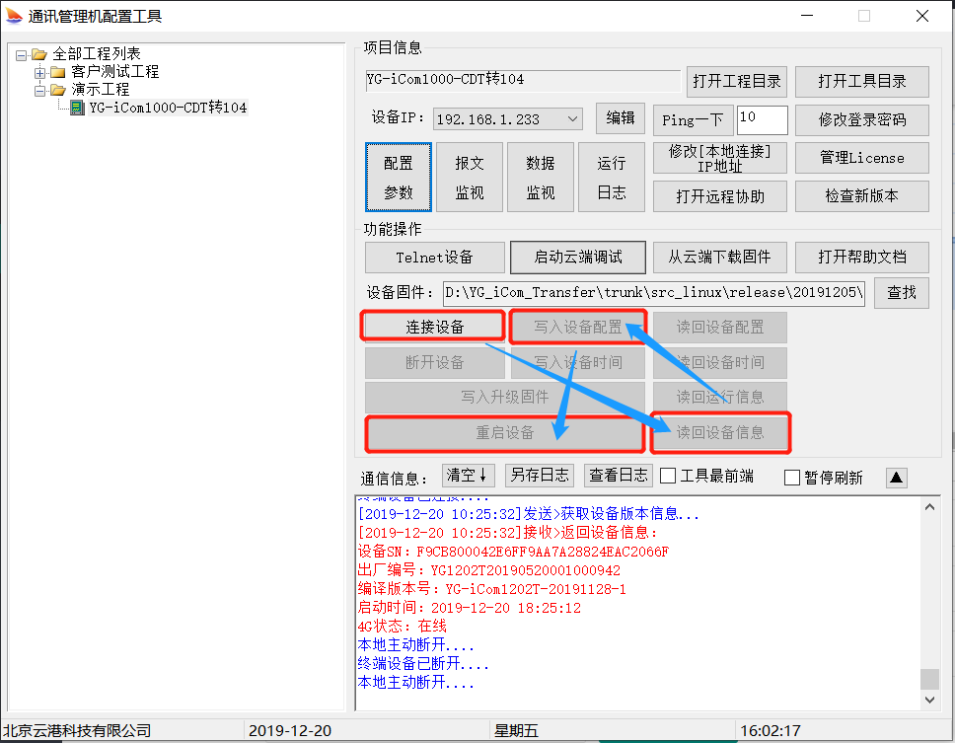Screen dimensions: 955x743
Task: Click the 4G状态：在线 log line
Action: coord(402,626)
